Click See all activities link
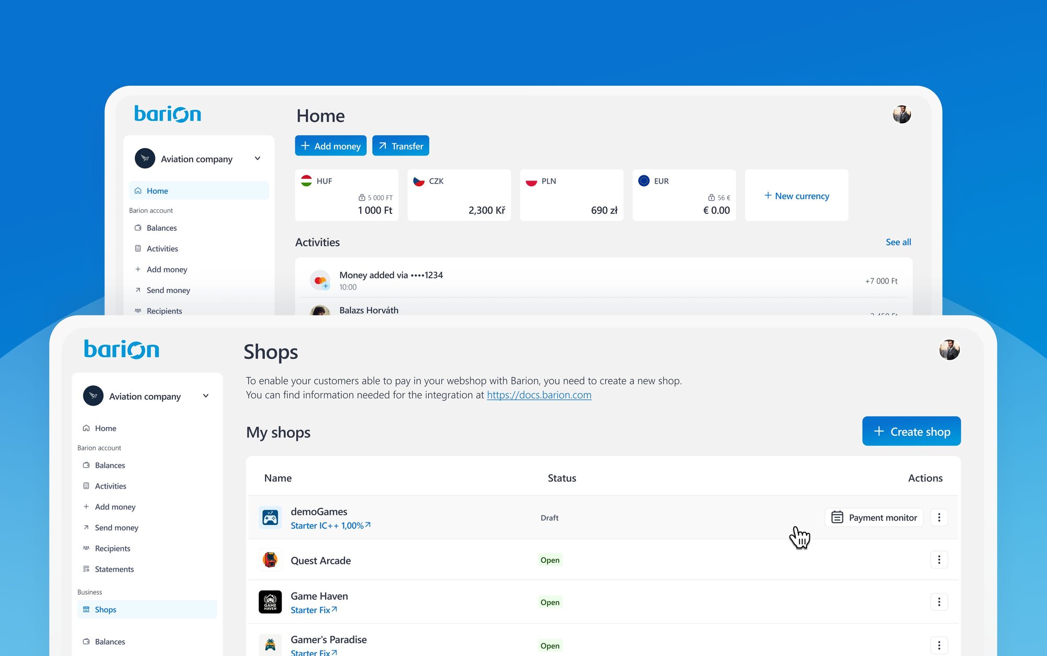The width and height of the screenshot is (1047, 656). (898, 242)
